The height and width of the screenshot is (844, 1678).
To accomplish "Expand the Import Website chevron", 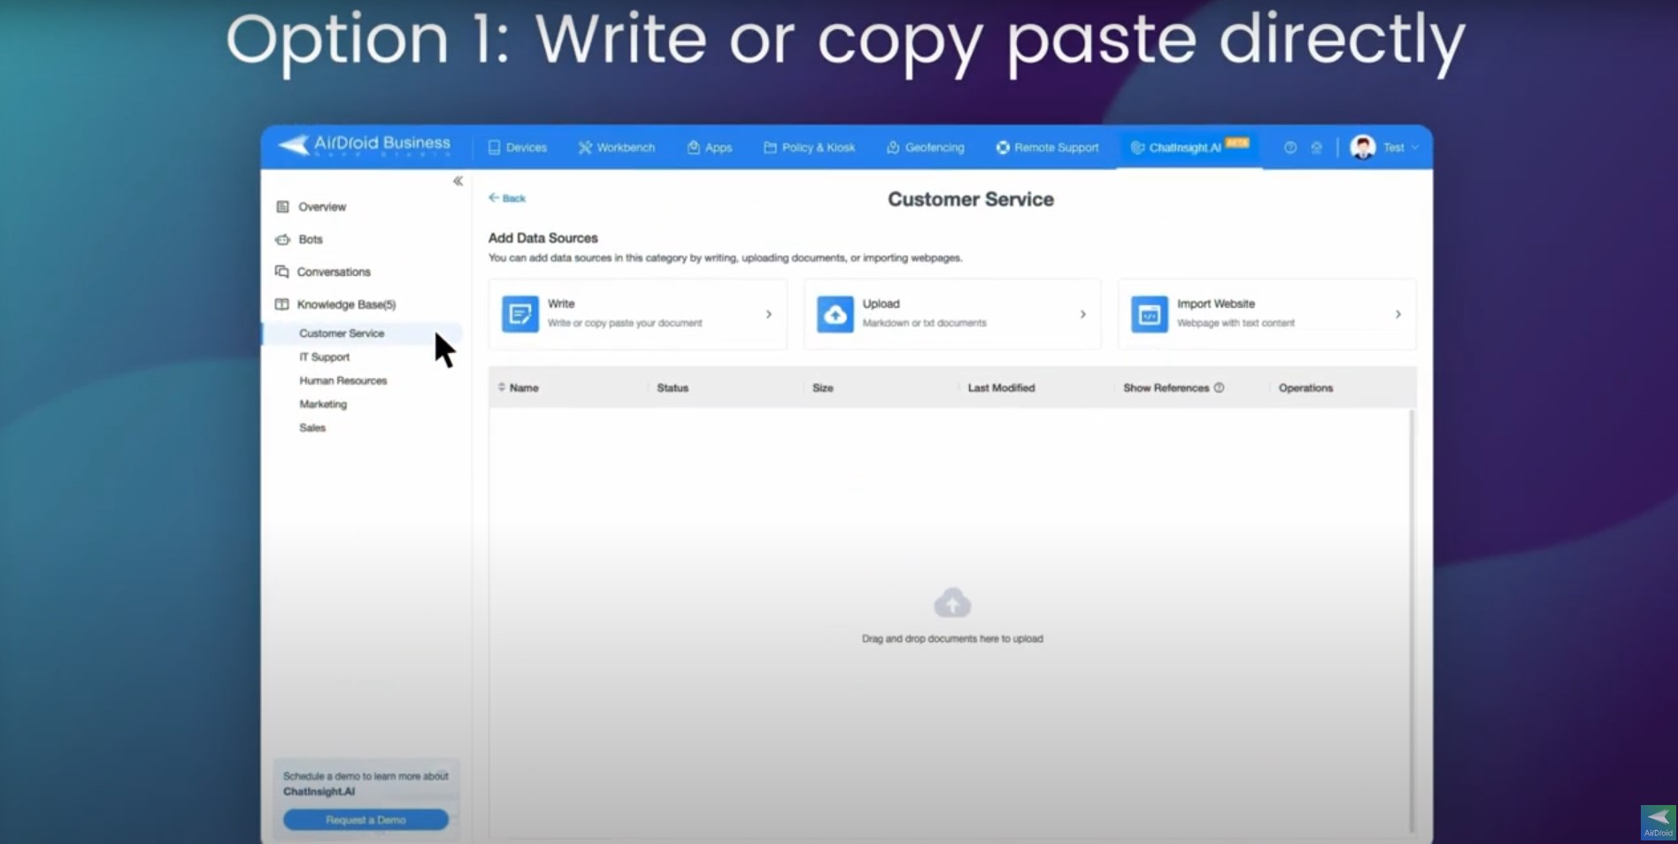I will 1398,314.
